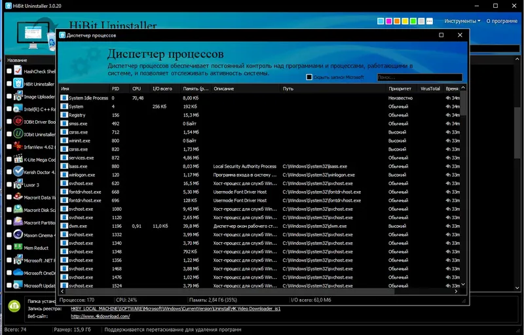
Task: Click the Macrorit Partition icon
Action: coord(18,222)
